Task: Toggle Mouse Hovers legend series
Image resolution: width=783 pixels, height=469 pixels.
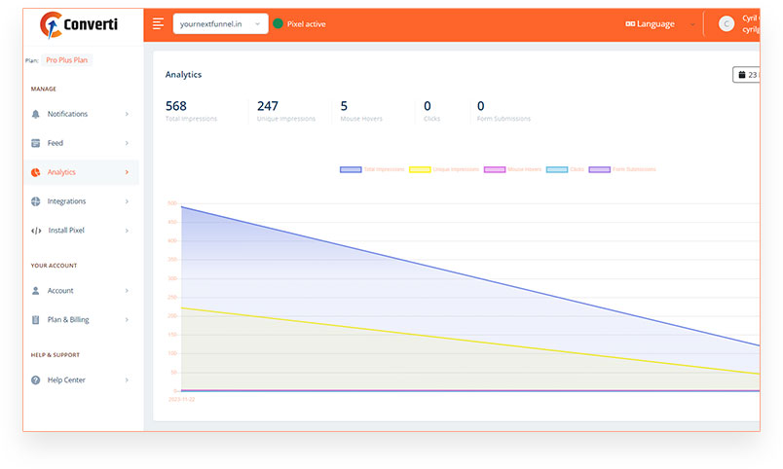Action: pos(513,169)
